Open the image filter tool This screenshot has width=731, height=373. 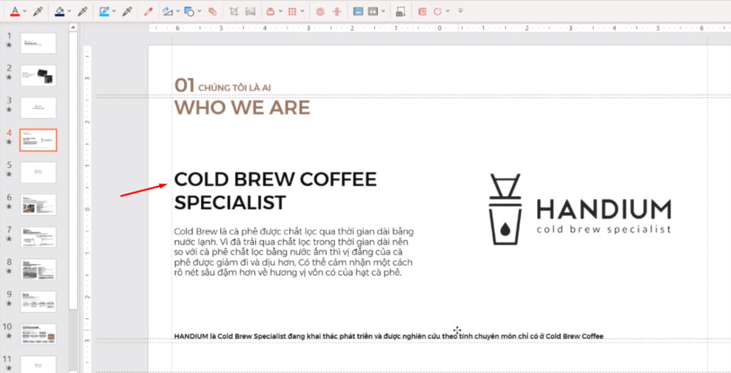coord(250,10)
